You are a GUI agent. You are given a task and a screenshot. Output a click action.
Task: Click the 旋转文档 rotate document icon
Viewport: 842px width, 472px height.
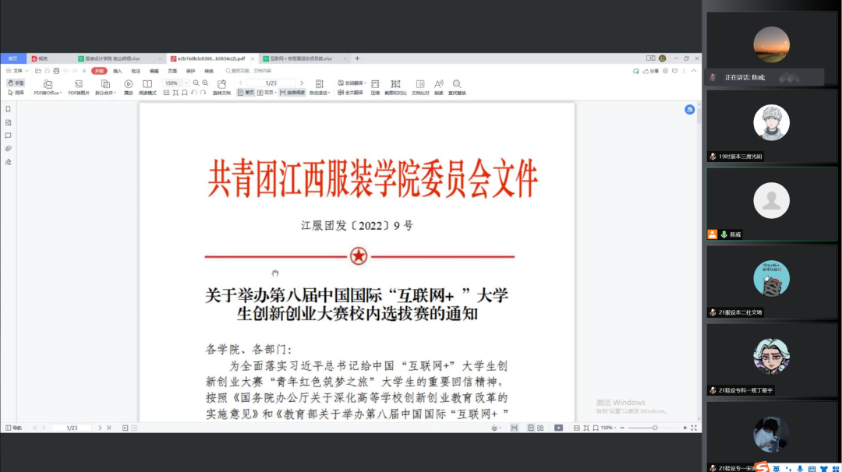[221, 84]
